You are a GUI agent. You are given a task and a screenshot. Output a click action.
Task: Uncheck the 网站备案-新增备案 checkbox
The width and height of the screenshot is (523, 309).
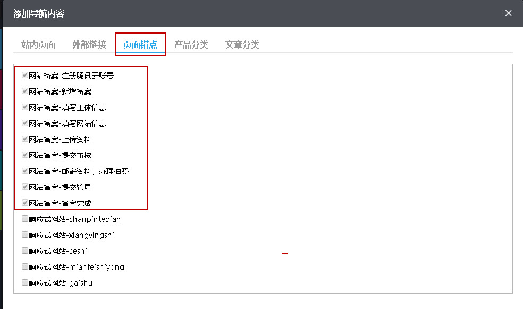(x=25, y=91)
